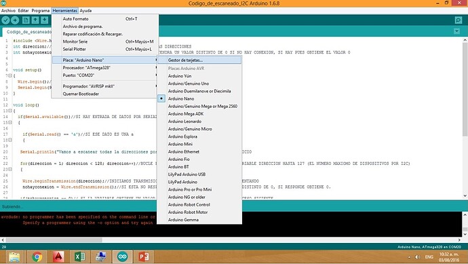The height and width of the screenshot is (264, 468).
Task: Collapse the setup() code fold marker
Action: coord(10,75)
